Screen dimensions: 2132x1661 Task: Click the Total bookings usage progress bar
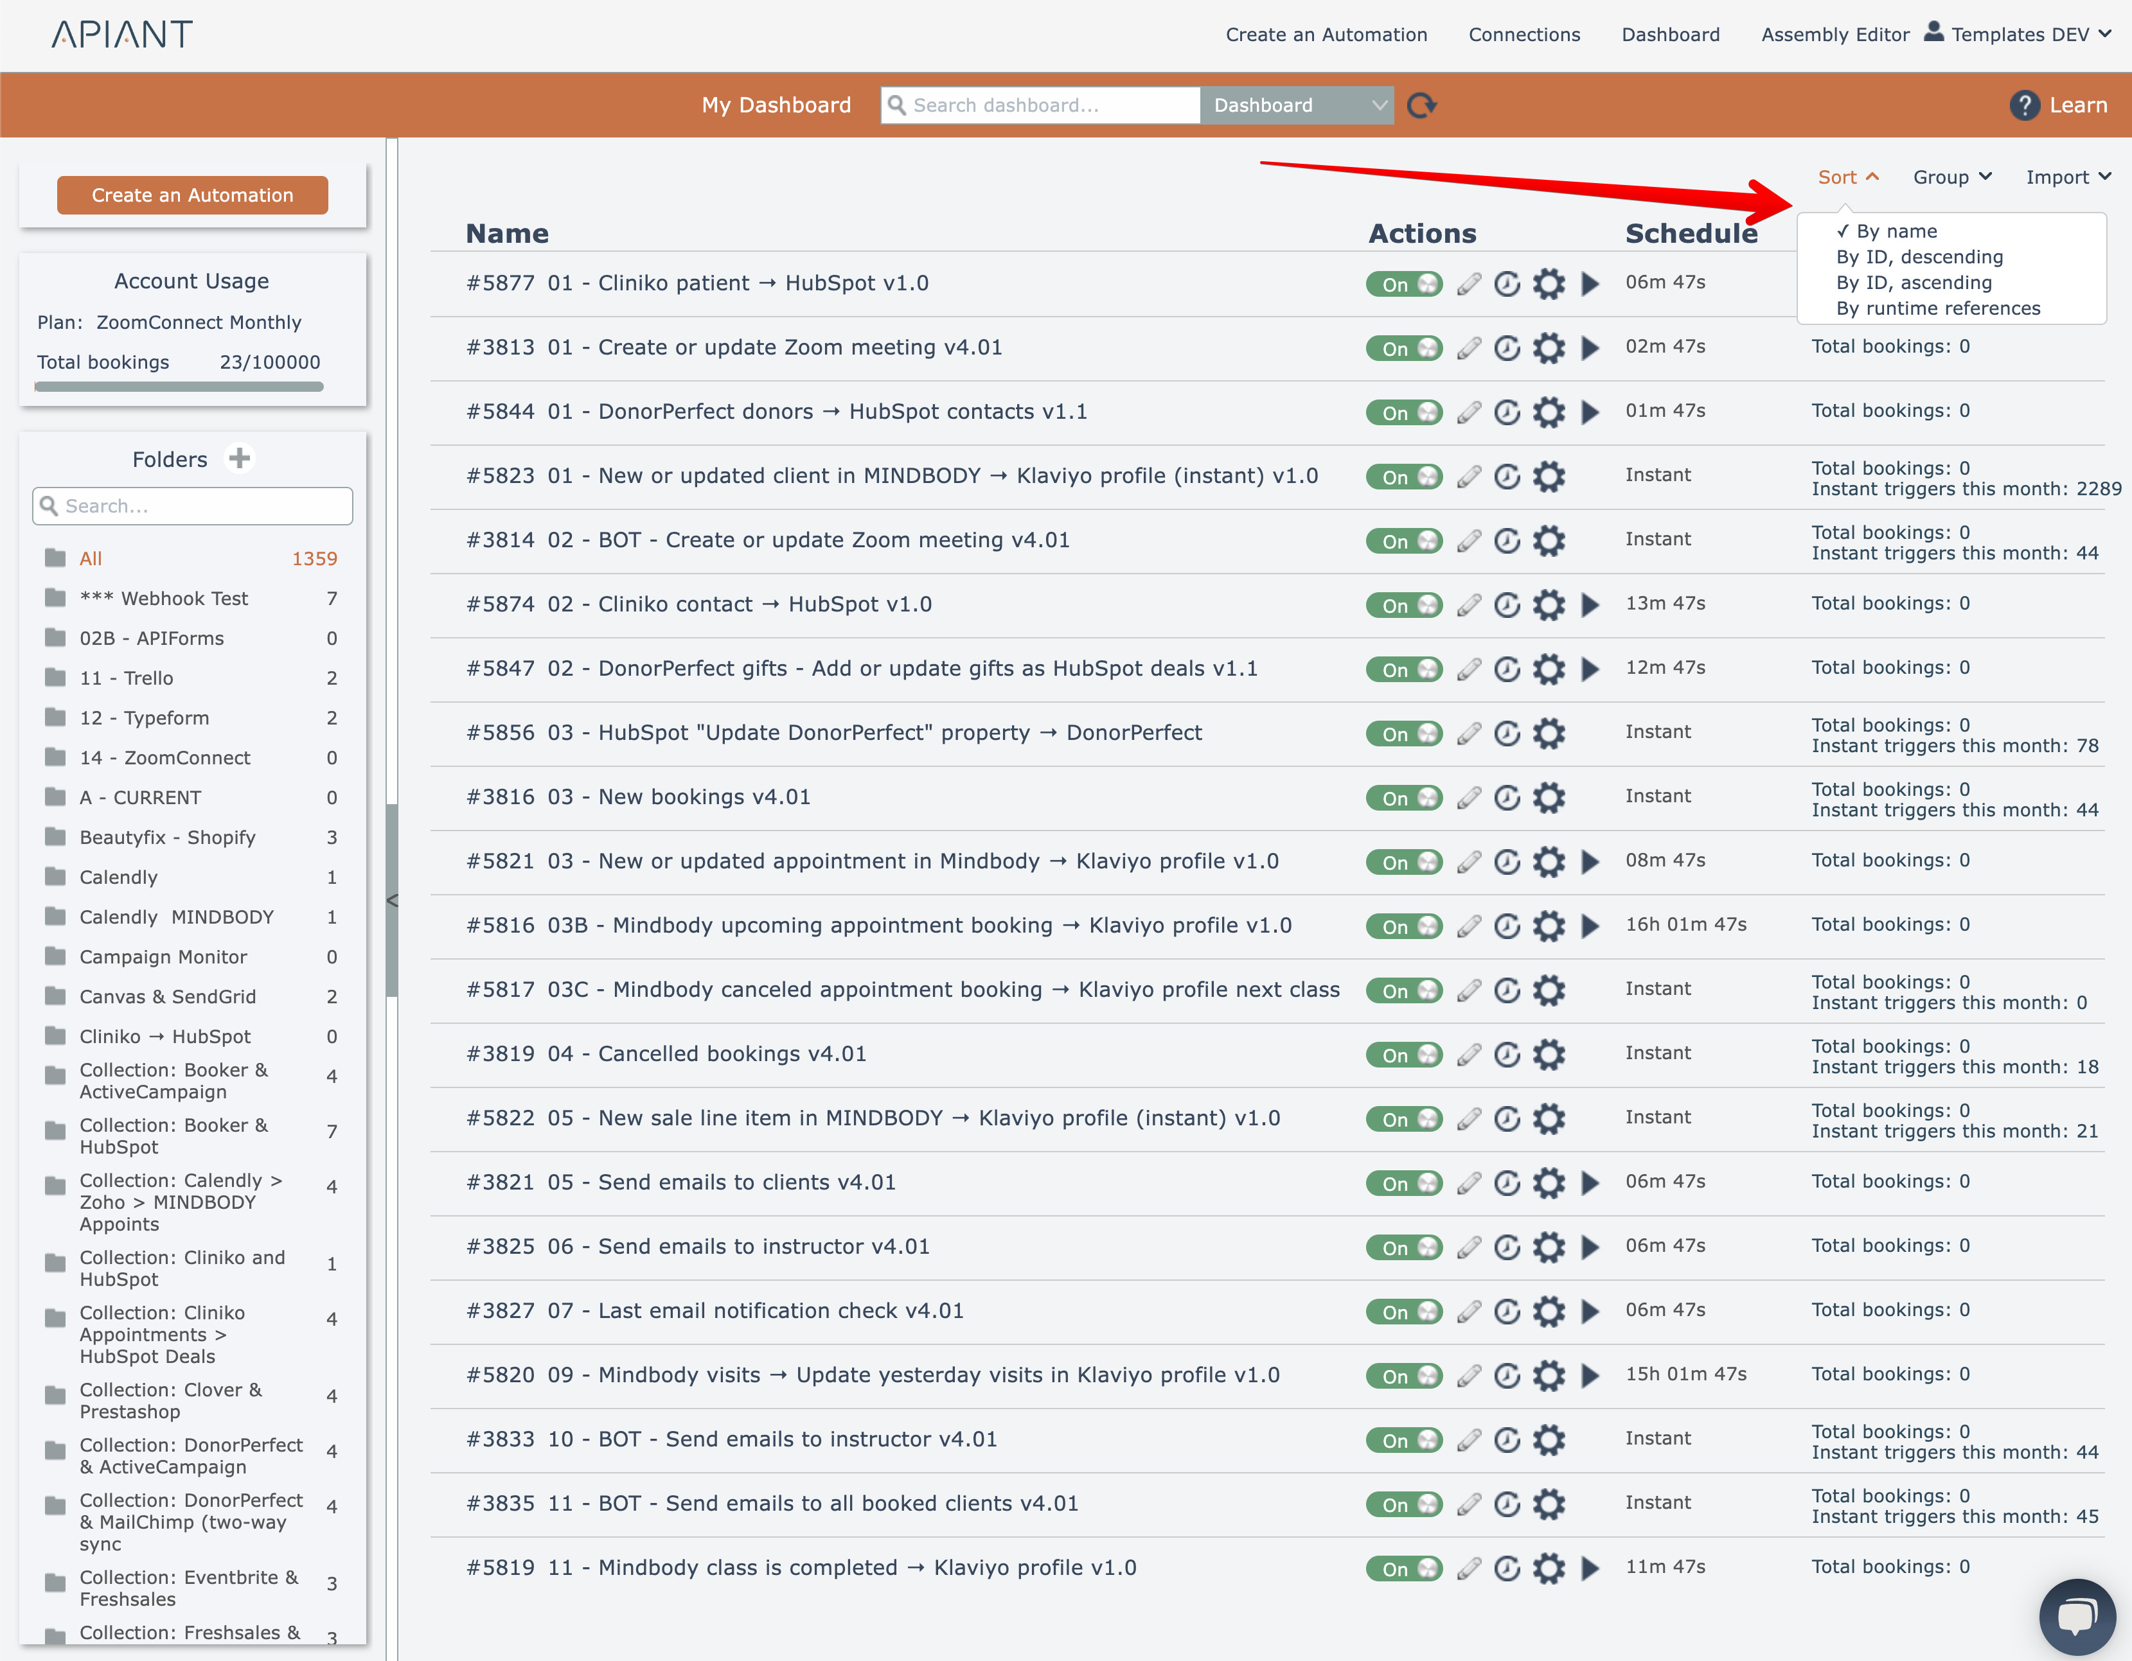[x=179, y=387]
